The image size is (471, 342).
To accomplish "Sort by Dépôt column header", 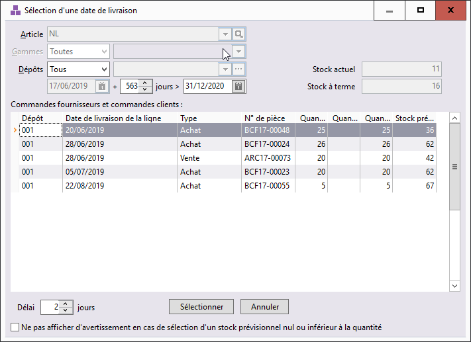I will pos(40,118).
